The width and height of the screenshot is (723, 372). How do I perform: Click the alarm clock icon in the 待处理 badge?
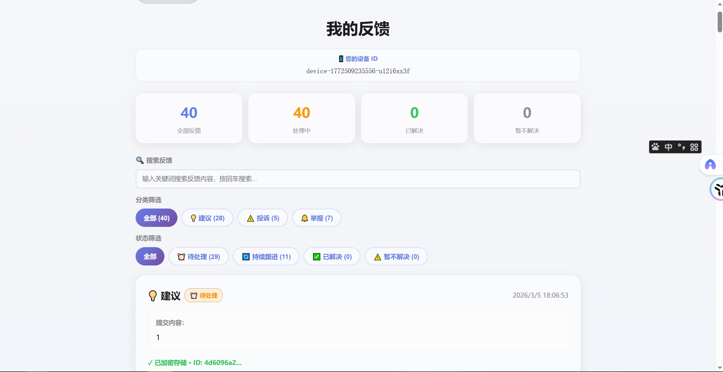pyautogui.click(x=193, y=296)
